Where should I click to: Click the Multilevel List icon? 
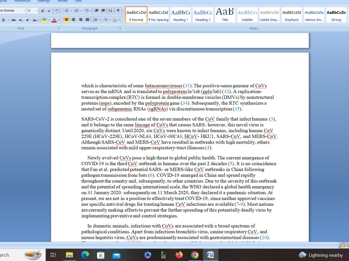[x=87, y=10]
